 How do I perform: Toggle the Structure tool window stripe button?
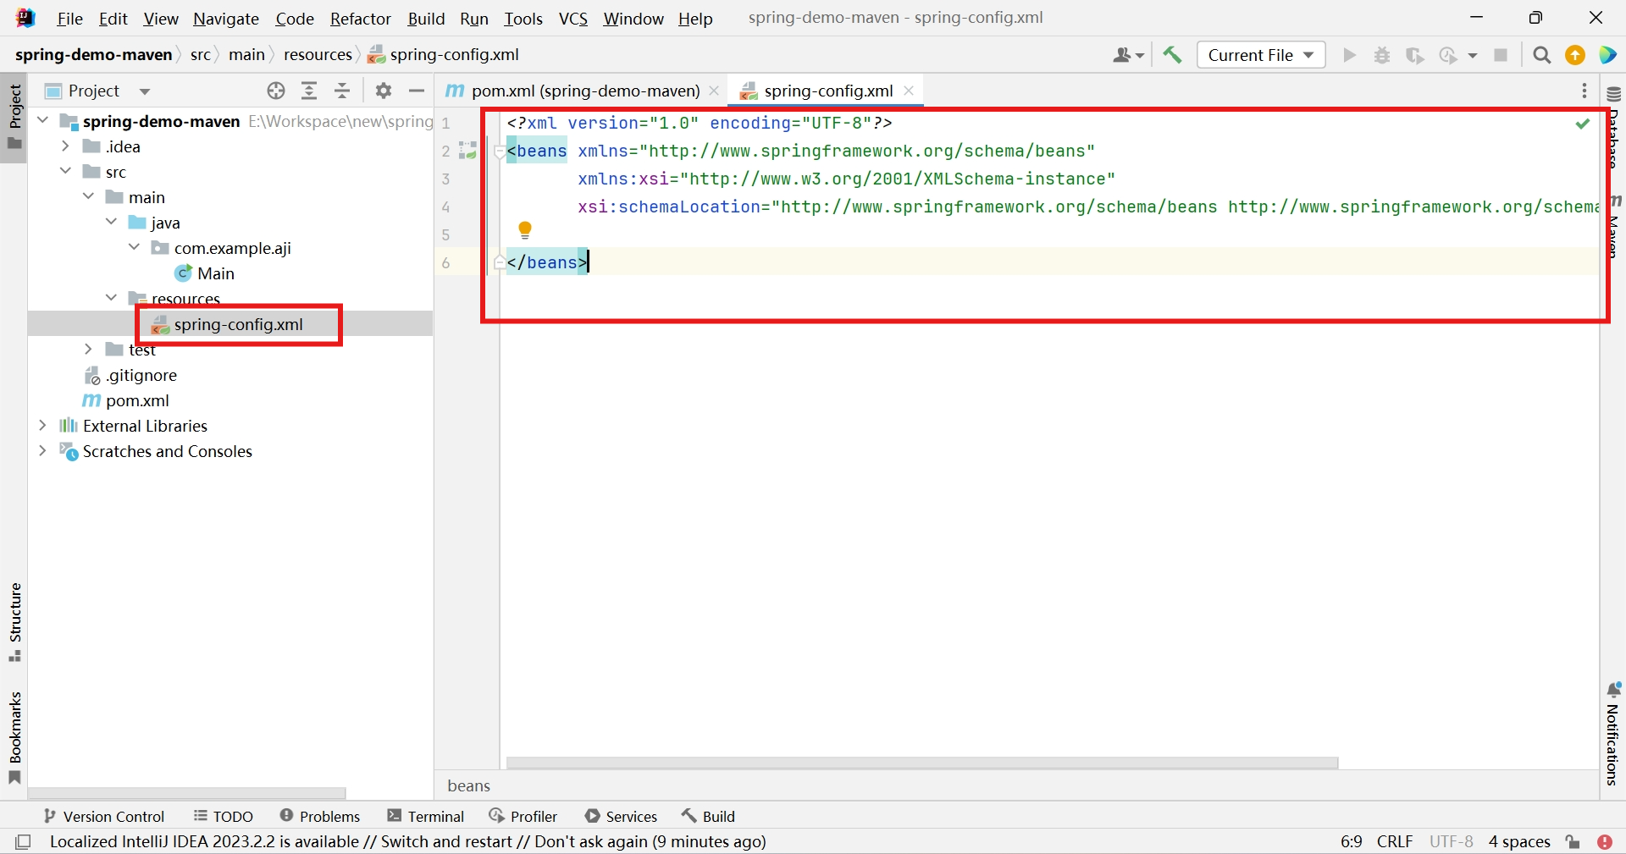(x=14, y=622)
